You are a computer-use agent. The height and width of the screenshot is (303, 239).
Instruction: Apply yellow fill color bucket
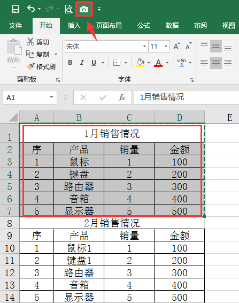[140, 63]
